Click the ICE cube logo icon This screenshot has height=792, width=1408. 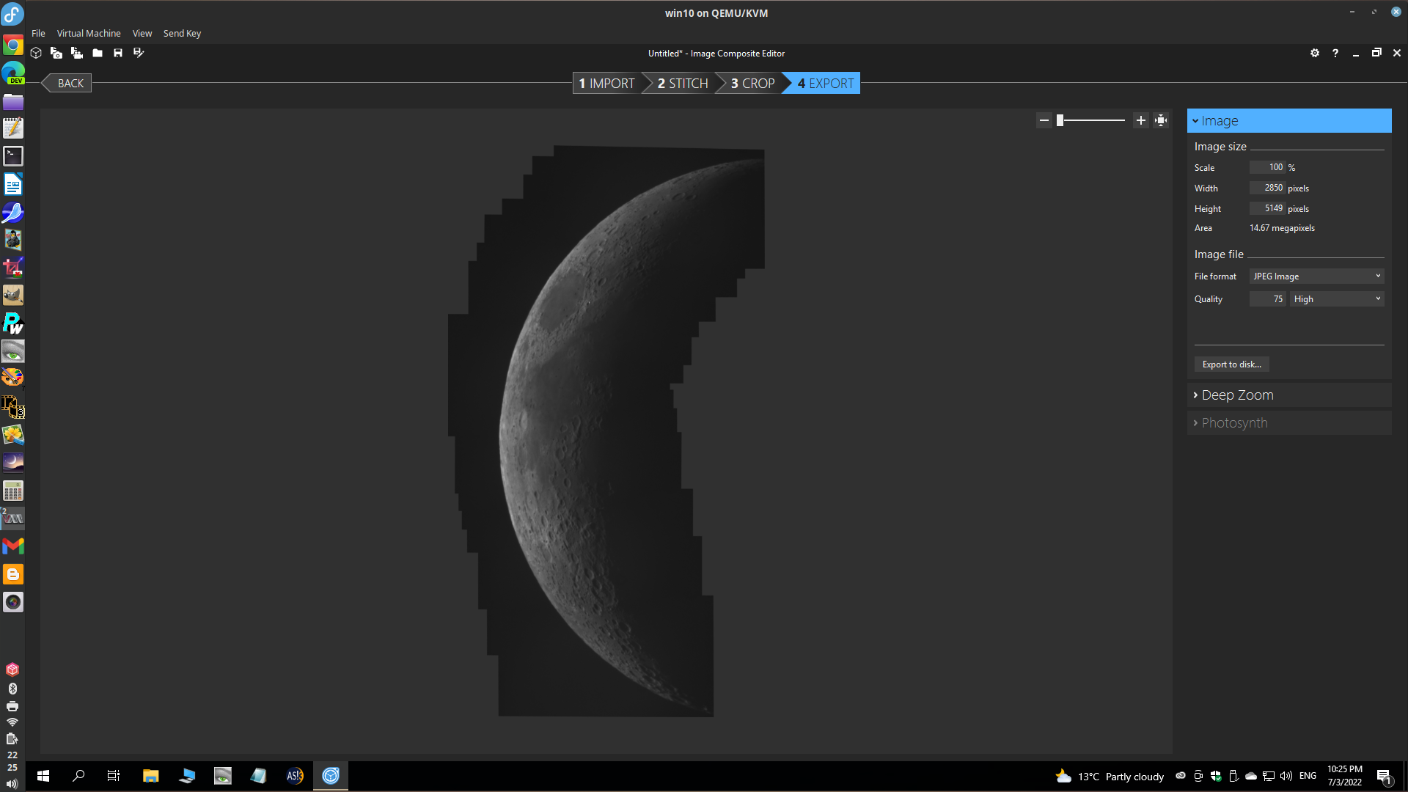point(36,53)
